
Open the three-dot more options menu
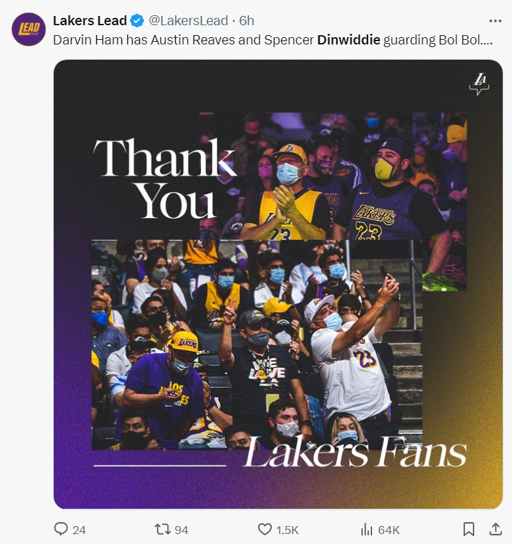click(495, 21)
